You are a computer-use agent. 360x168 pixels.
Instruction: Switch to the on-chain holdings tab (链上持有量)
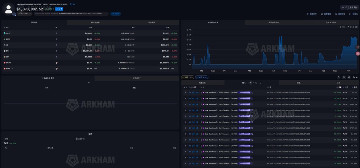pos(95,22)
